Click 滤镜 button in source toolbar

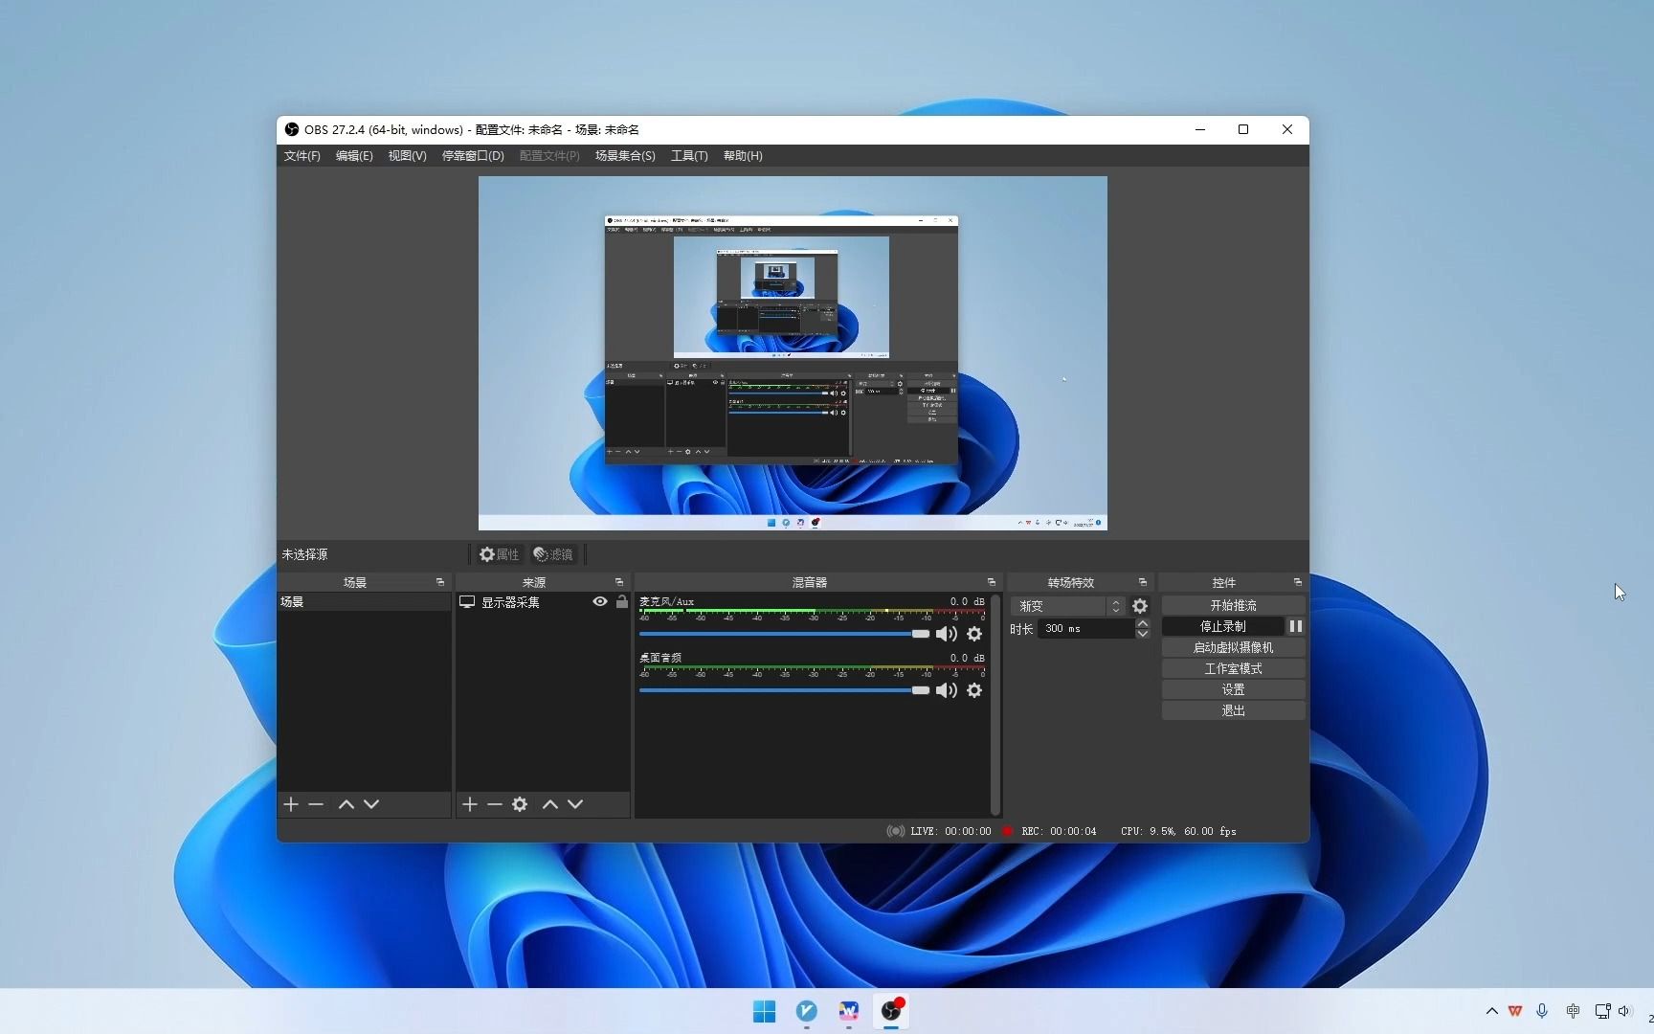(553, 554)
